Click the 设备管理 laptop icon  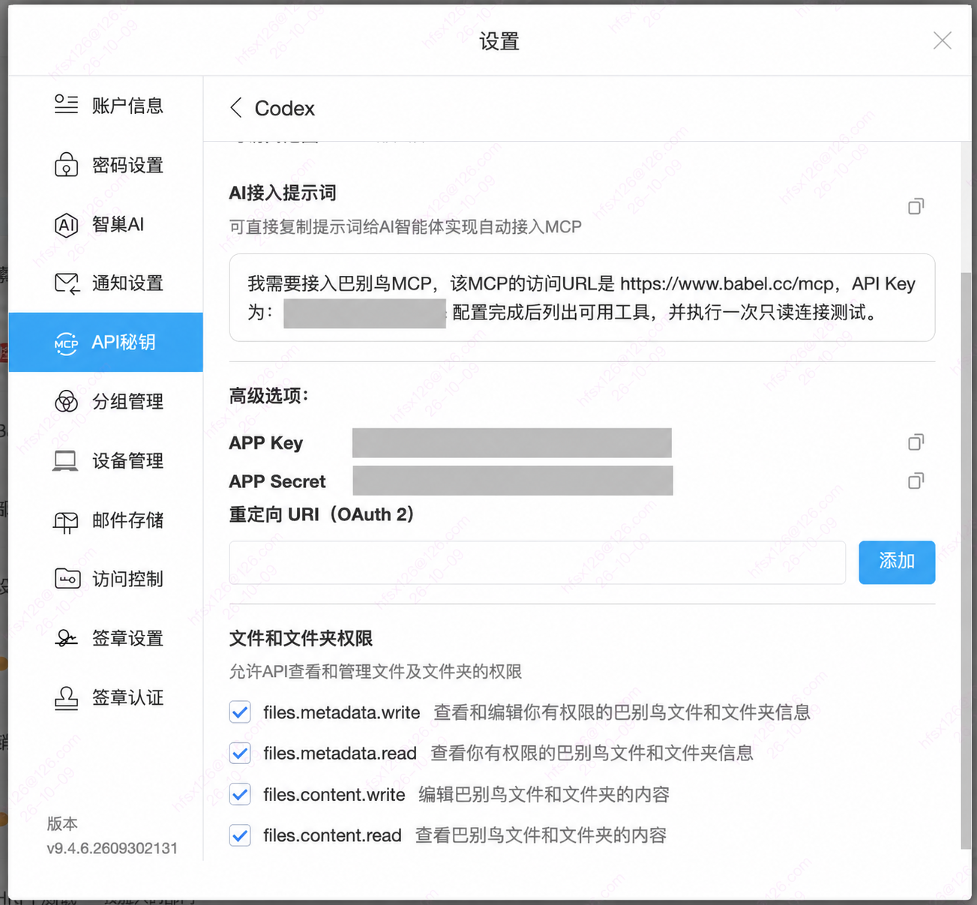click(65, 460)
